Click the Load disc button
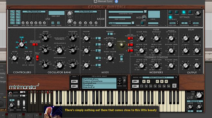The width and height of the screenshot is (212, 118). click(74, 81)
